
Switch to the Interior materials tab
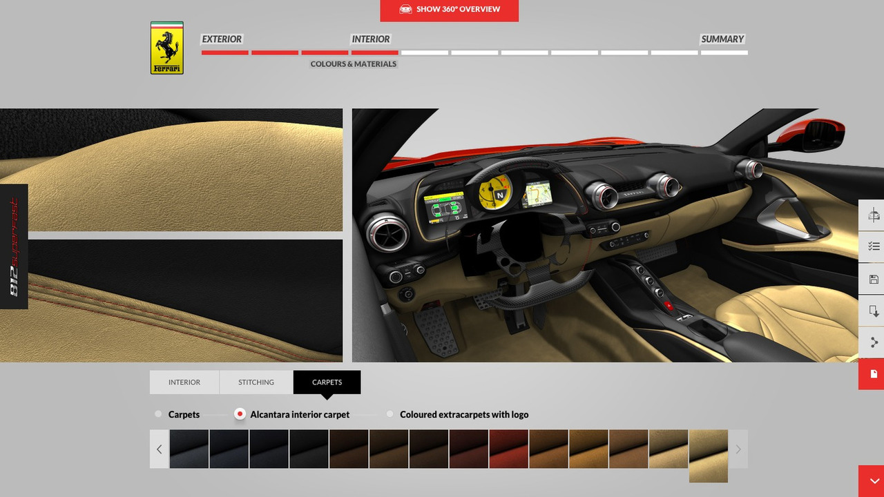[x=184, y=382]
